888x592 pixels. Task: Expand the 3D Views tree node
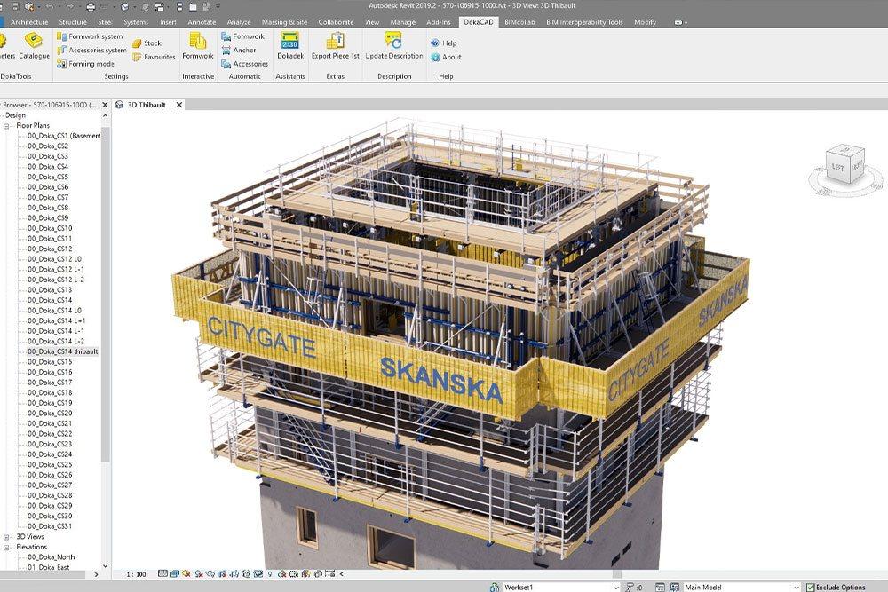point(8,537)
